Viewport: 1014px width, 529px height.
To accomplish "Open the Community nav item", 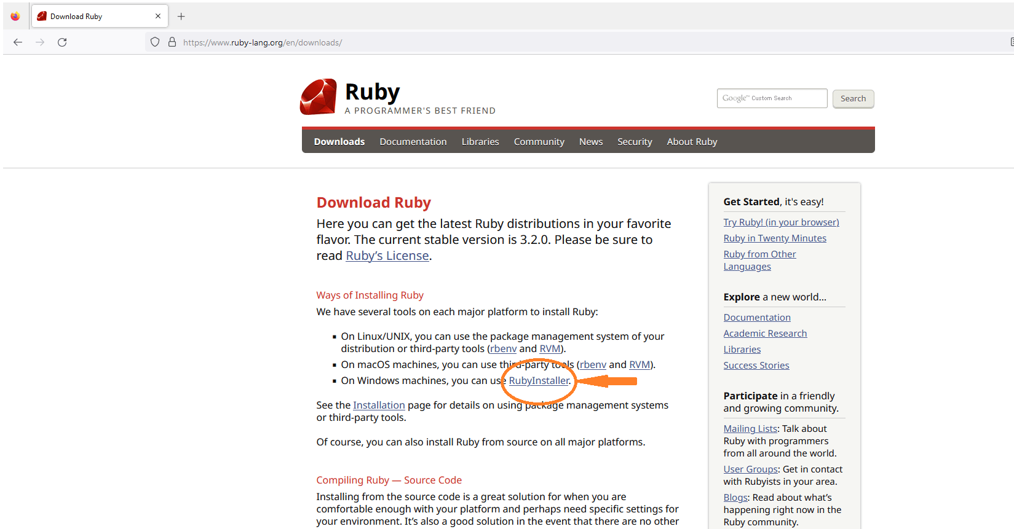I will click(539, 141).
